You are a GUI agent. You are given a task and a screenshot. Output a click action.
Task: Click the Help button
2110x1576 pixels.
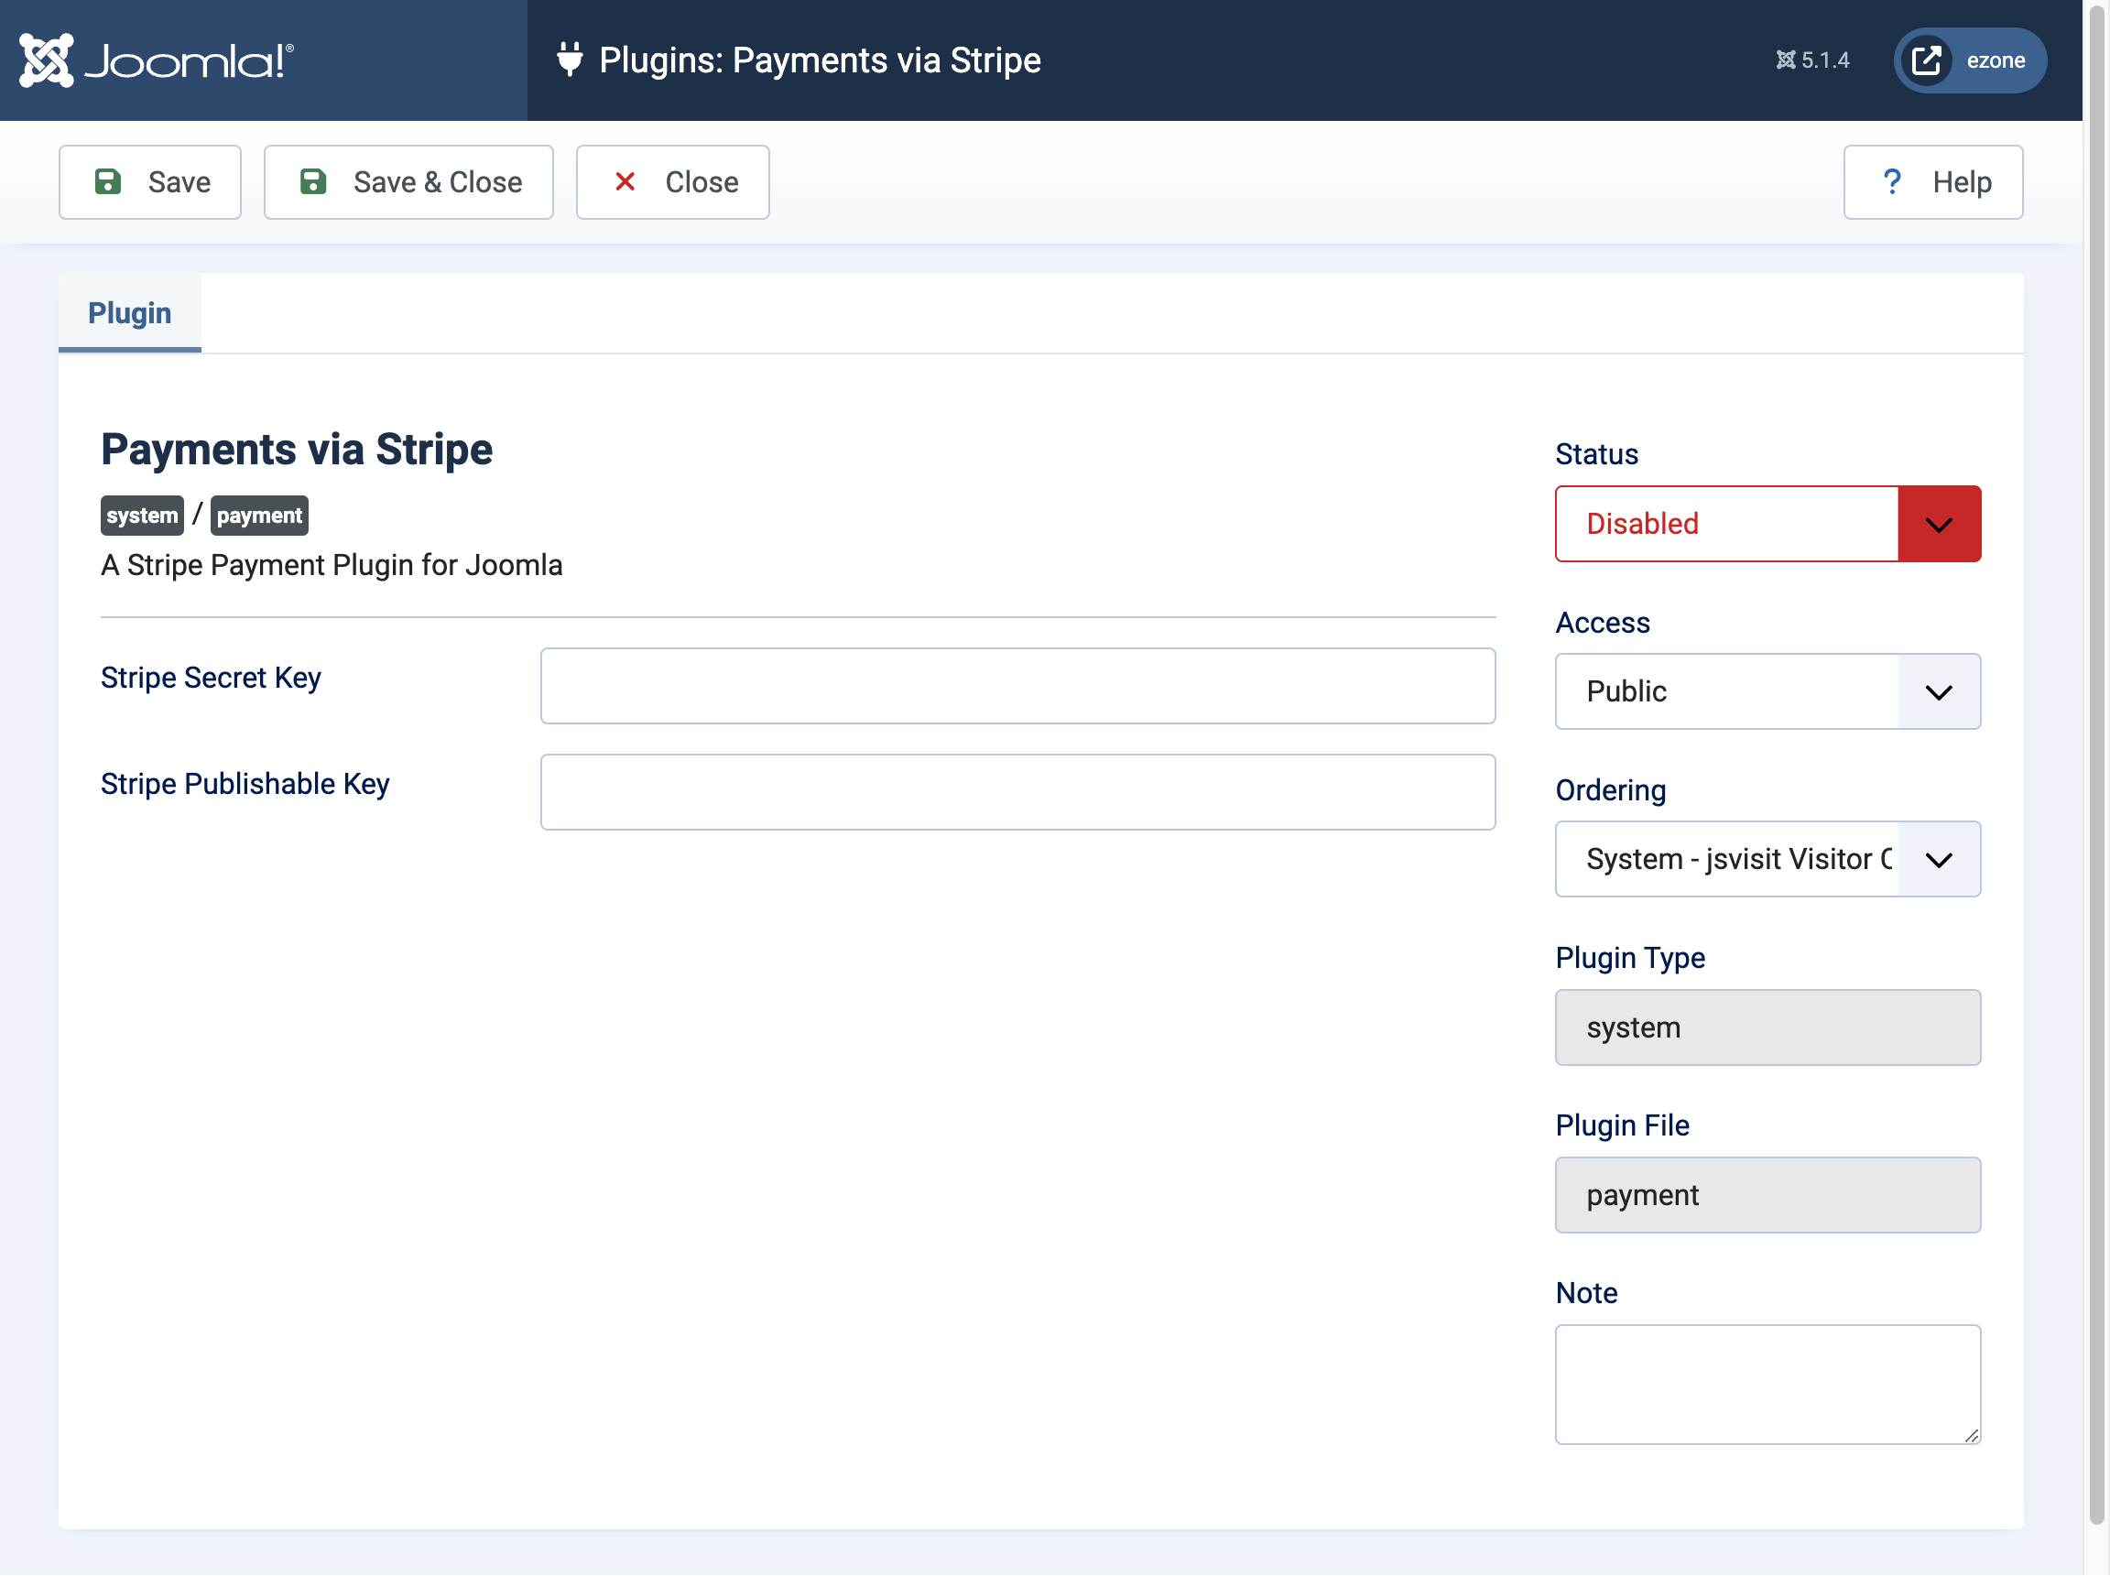pyautogui.click(x=1932, y=181)
